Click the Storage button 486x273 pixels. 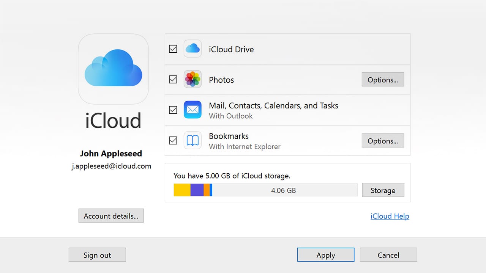[x=383, y=190]
